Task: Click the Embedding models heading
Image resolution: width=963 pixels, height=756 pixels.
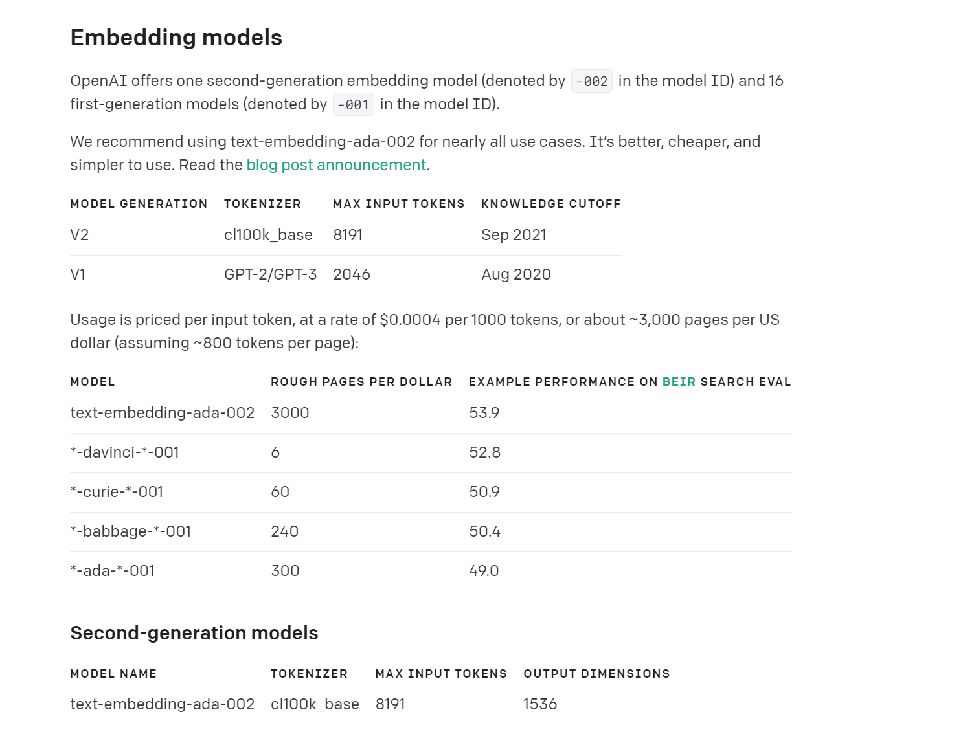Action: pyautogui.click(x=176, y=38)
